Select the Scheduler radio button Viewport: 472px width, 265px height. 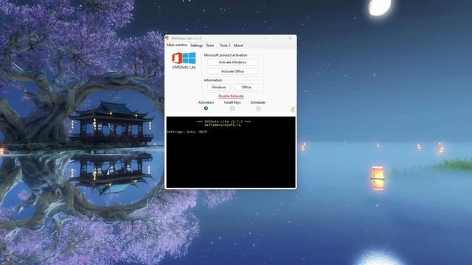[x=258, y=108]
